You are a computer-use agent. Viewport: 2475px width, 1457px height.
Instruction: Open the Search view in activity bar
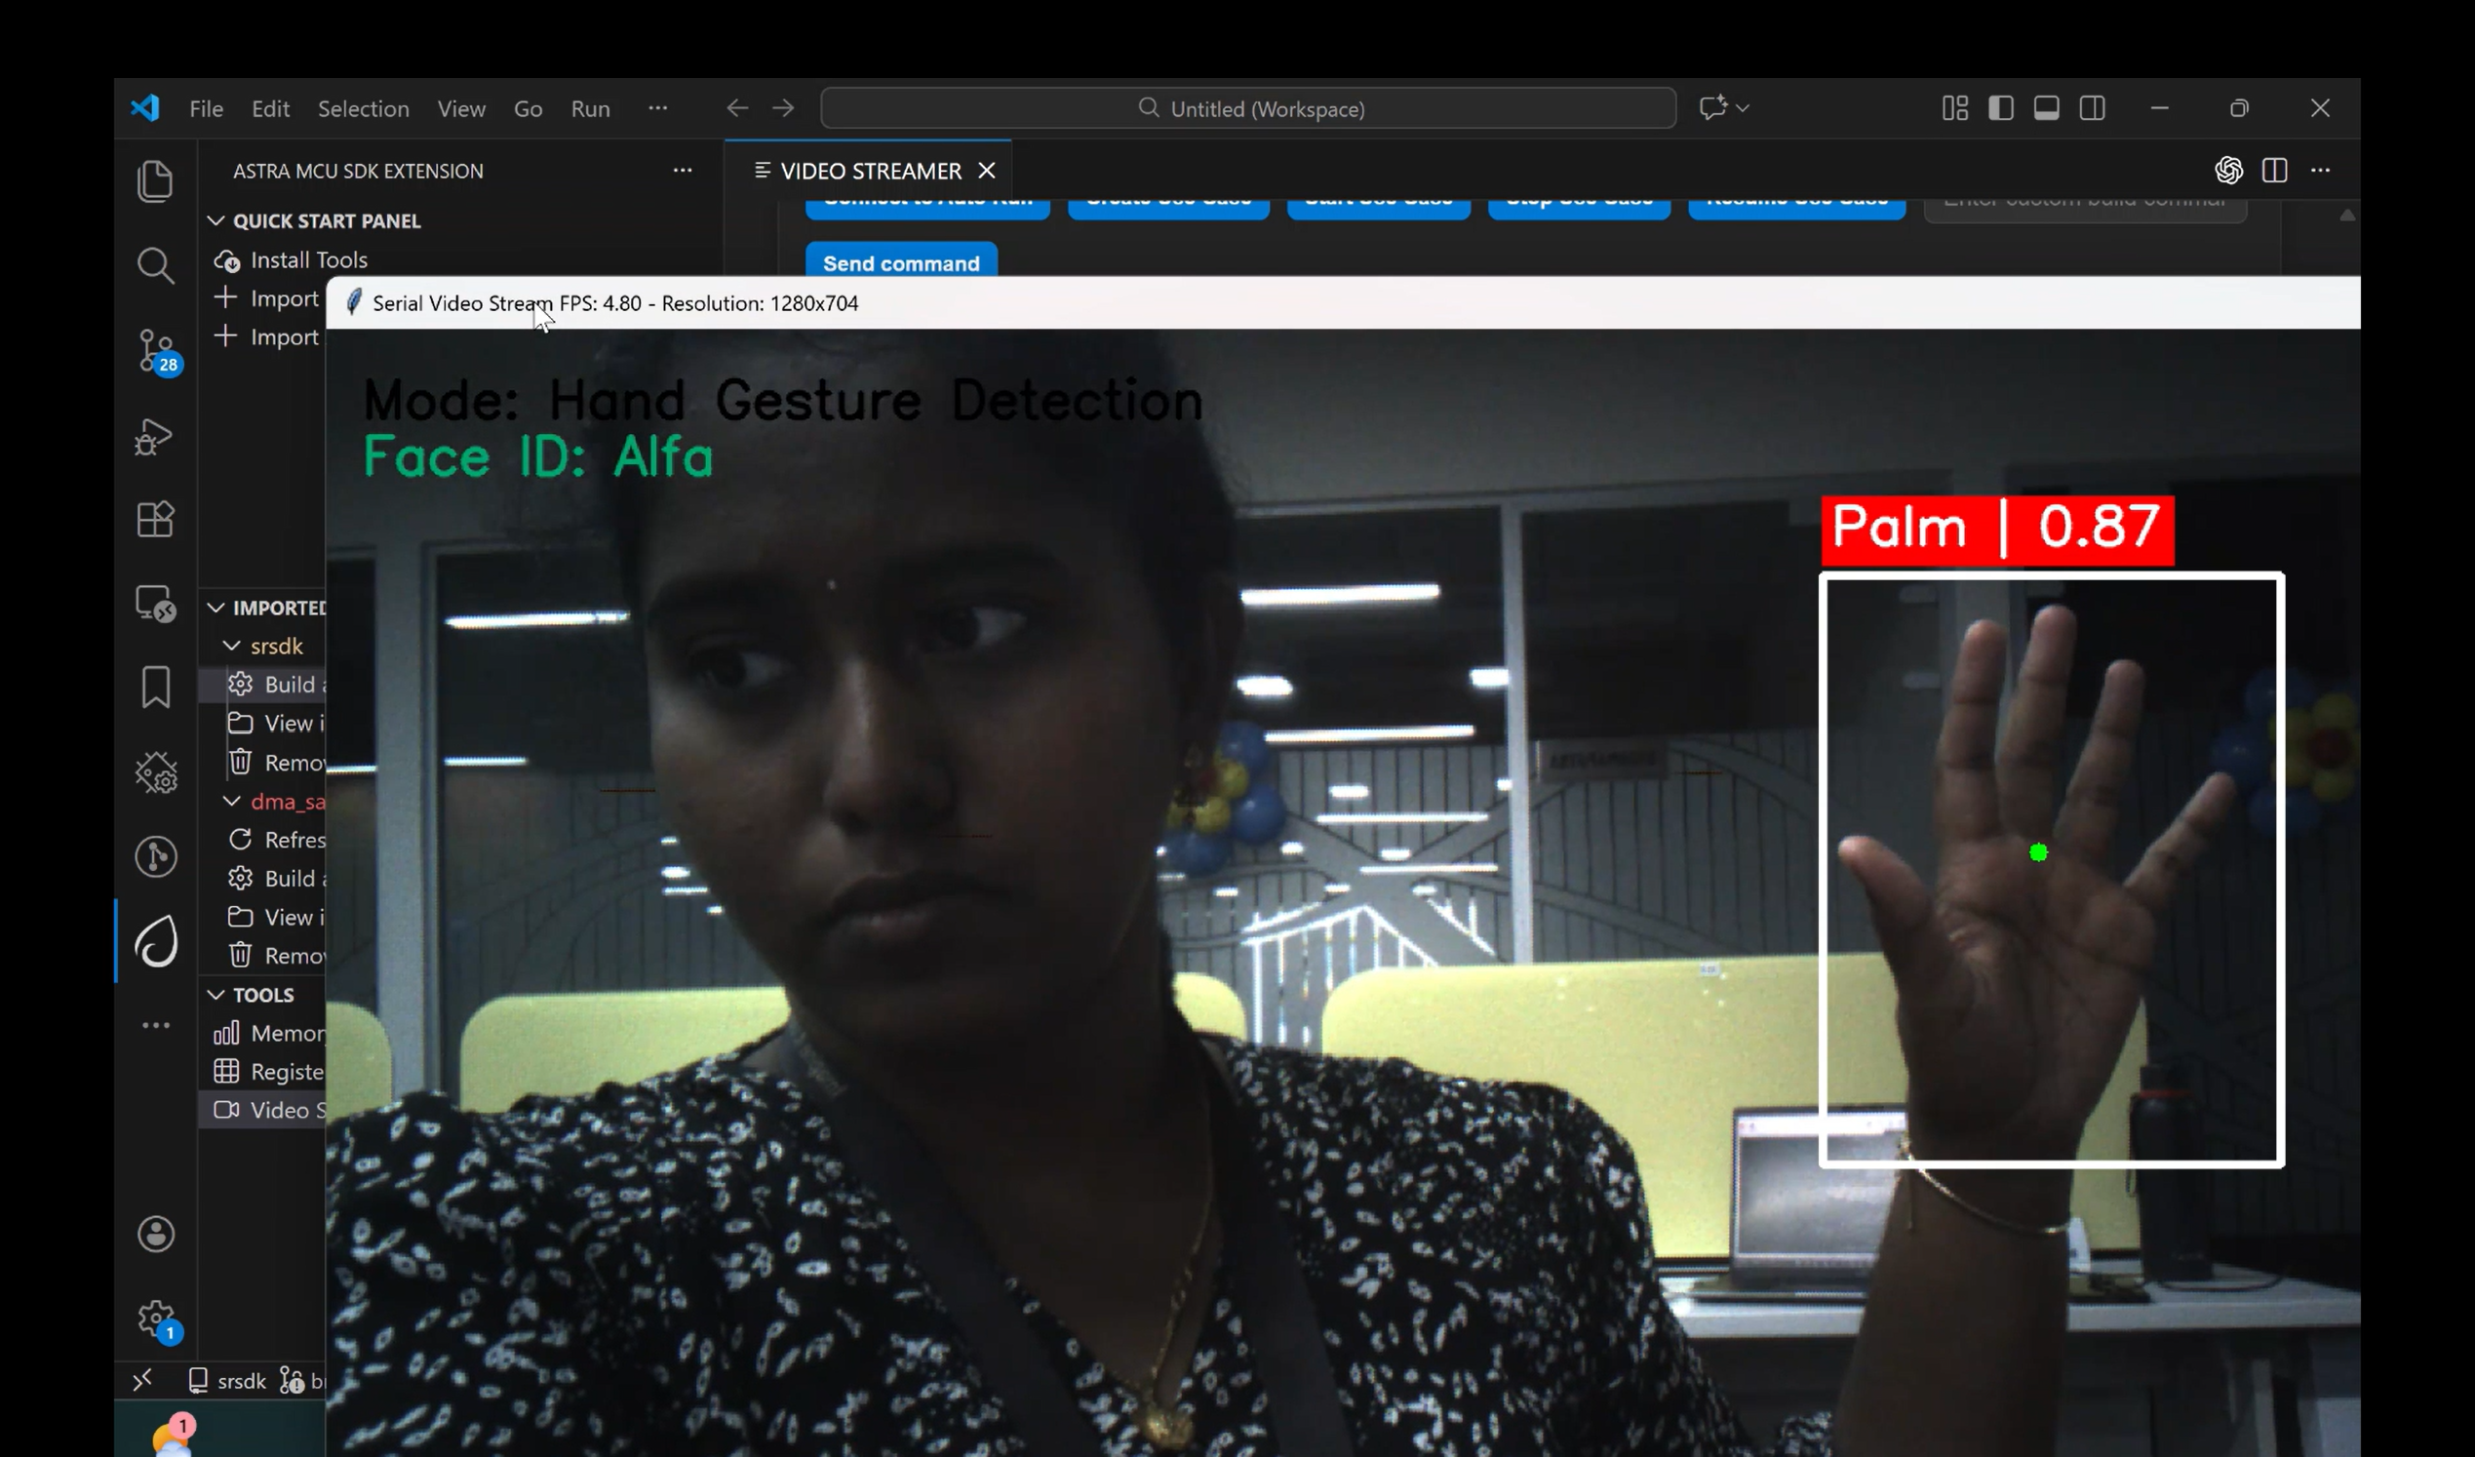(x=155, y=265)
